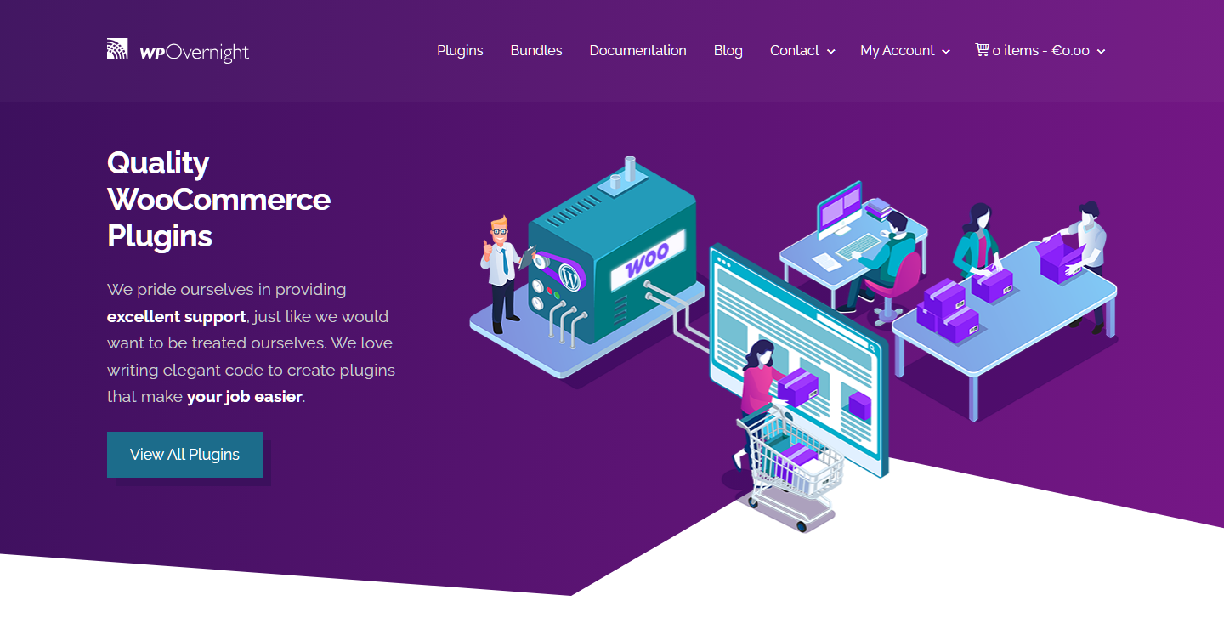Click the Quality WooCommerce Plugins heading
The width and height of the screenshot is (1224, 629).
(218, 199)
